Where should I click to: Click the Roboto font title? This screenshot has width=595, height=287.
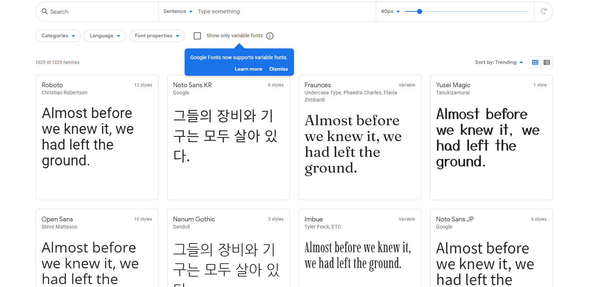click(x=52, y=85)
